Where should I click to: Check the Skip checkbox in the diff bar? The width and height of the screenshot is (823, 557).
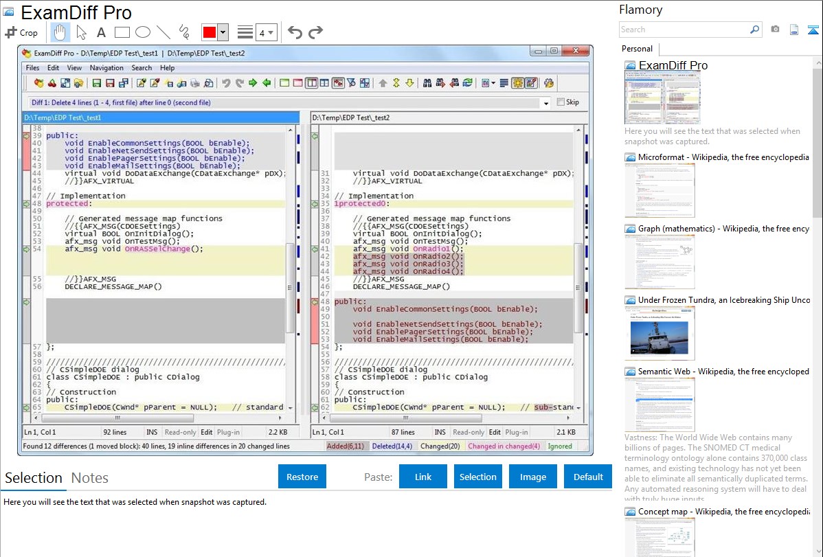(x=561, y=102)
